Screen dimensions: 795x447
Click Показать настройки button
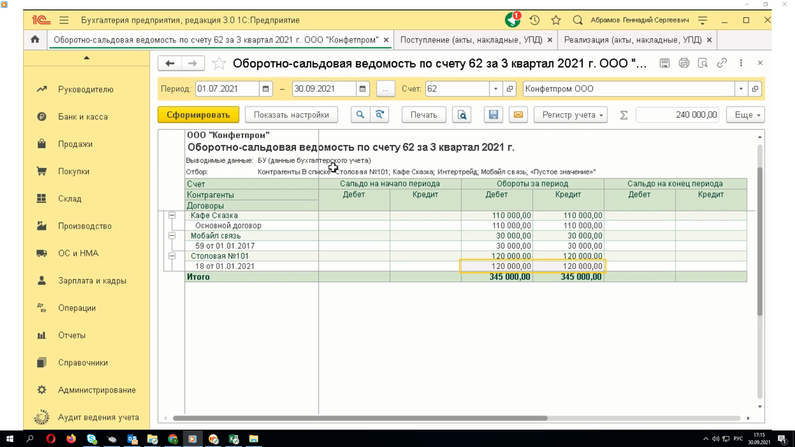pyautogui.click(x=291, y=115)
